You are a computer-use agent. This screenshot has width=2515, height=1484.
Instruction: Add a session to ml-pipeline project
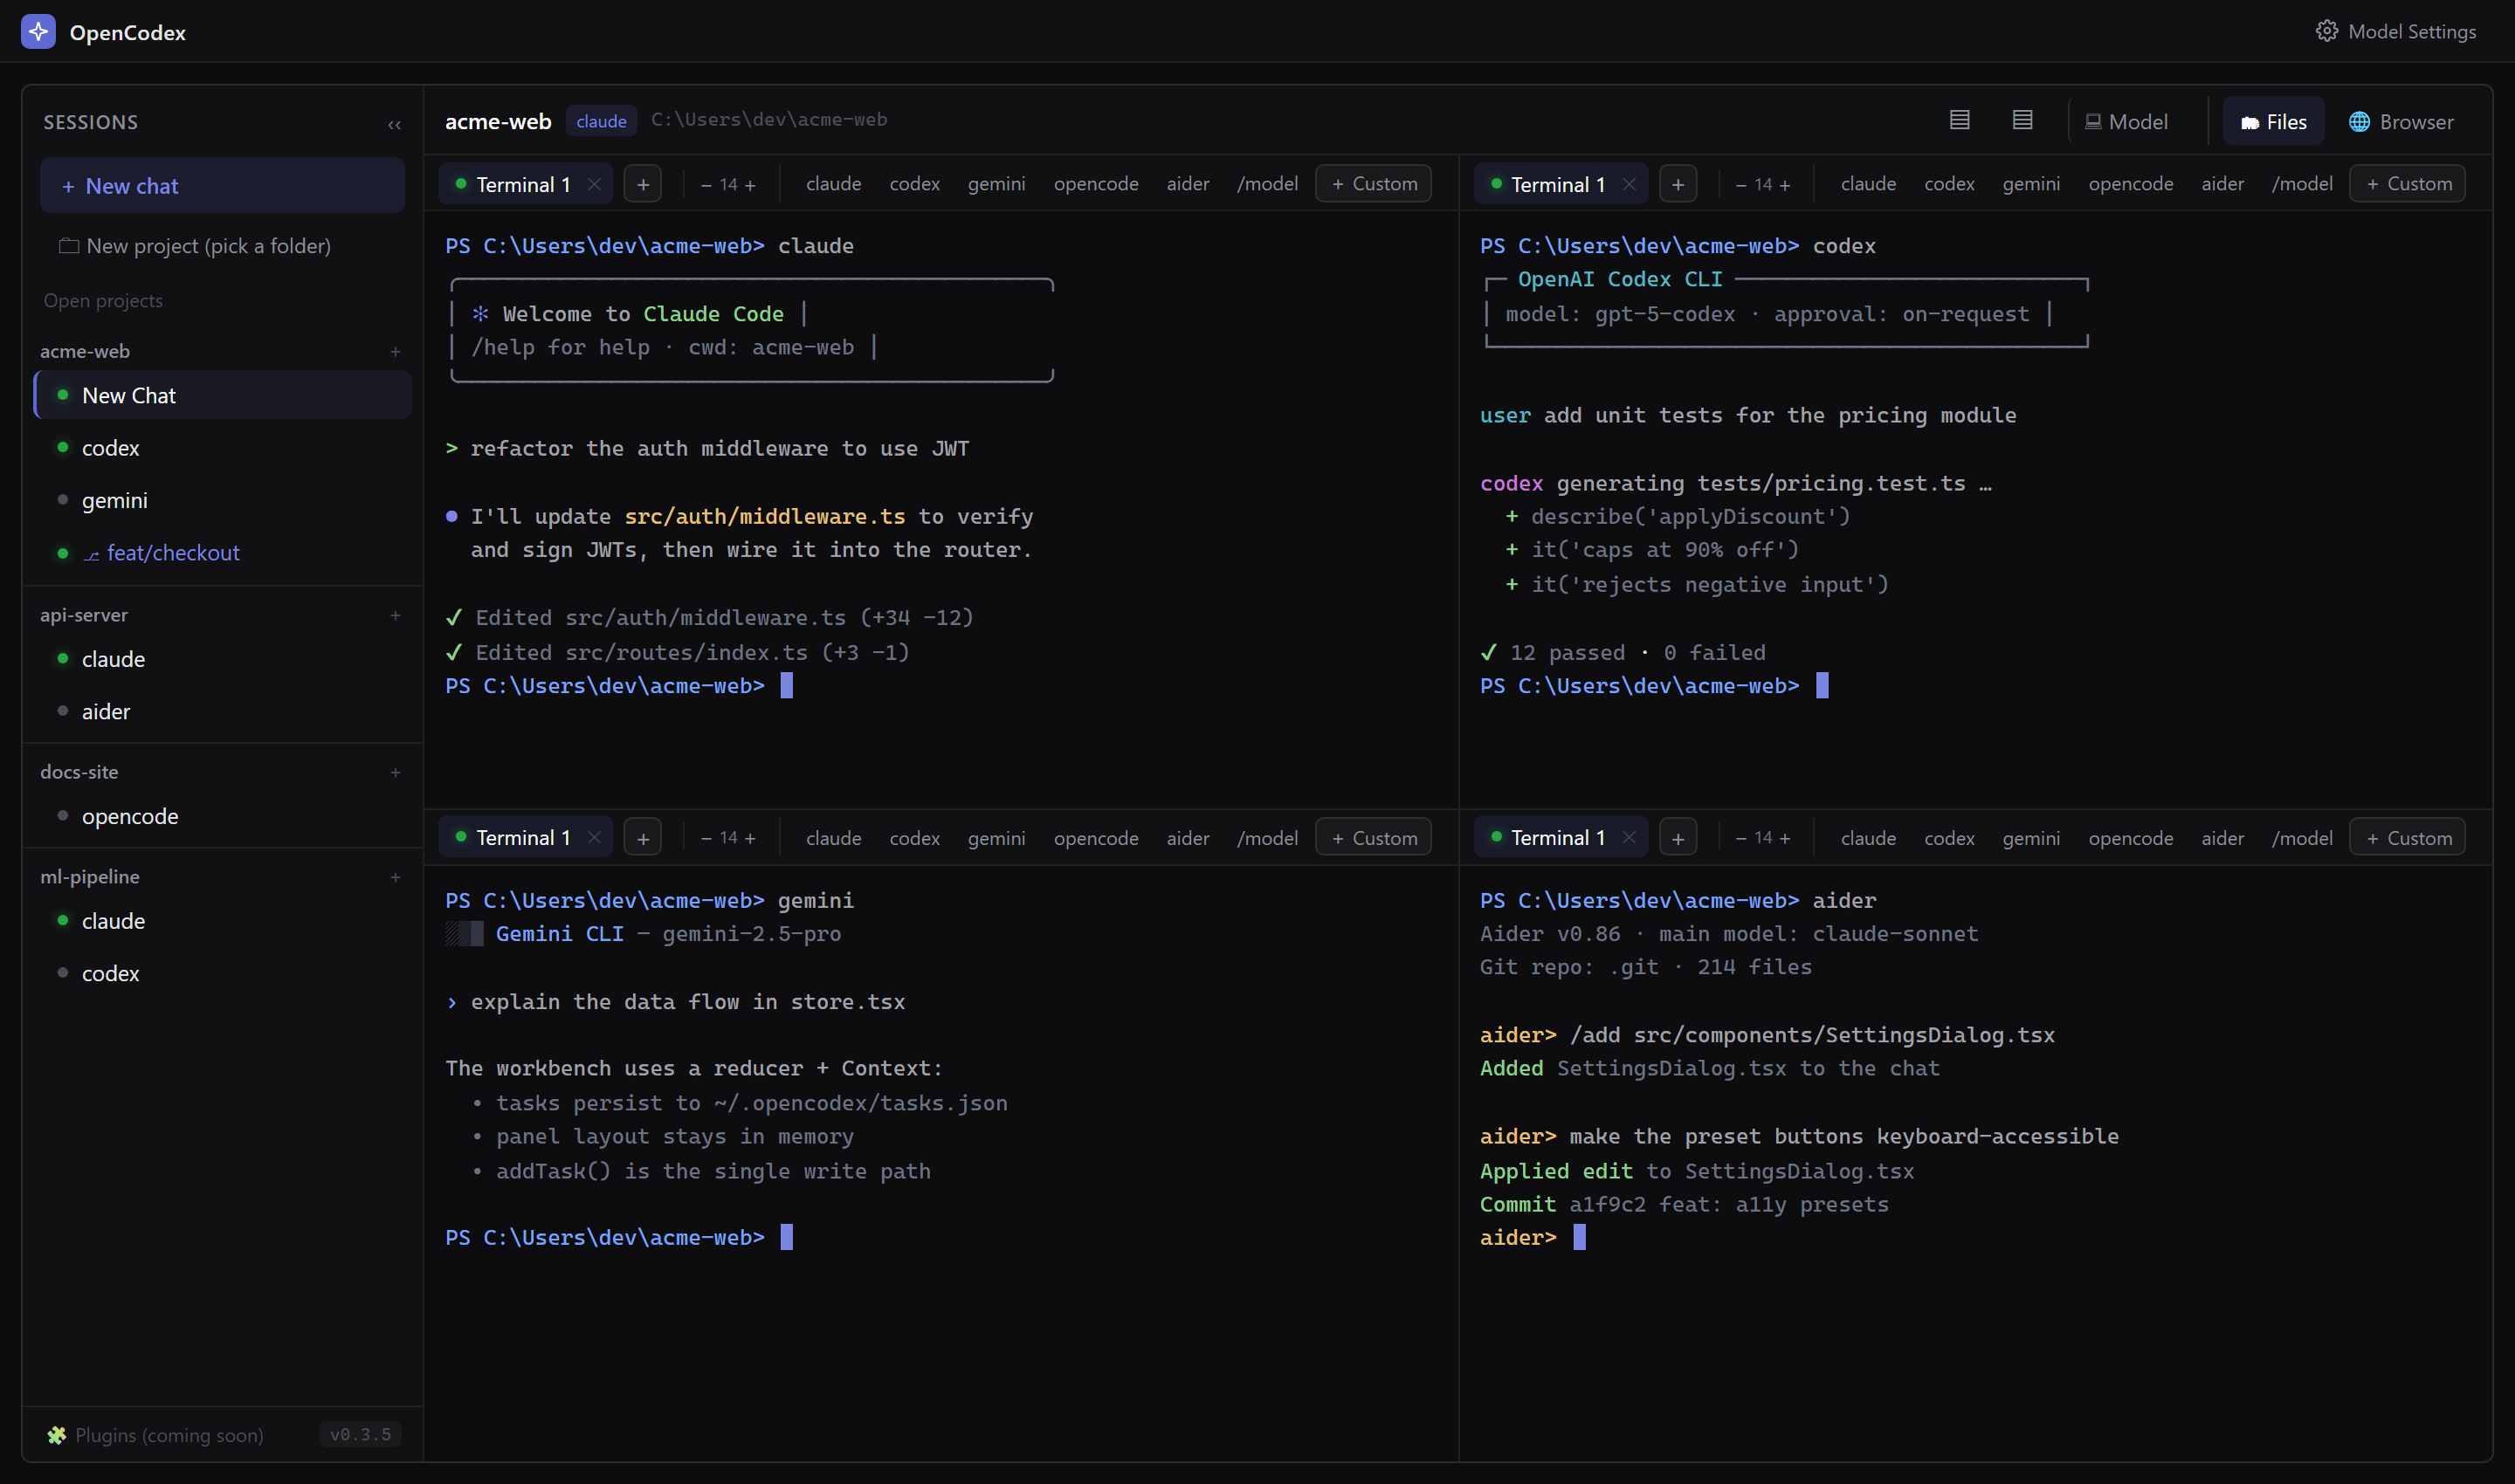pos(396,877)
